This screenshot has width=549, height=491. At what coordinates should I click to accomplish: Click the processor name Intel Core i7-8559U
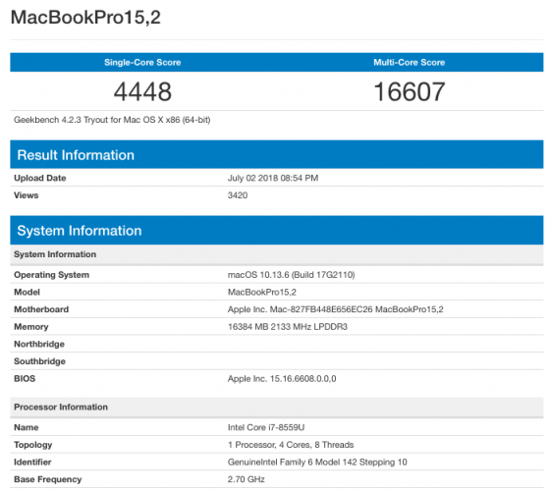266,427
